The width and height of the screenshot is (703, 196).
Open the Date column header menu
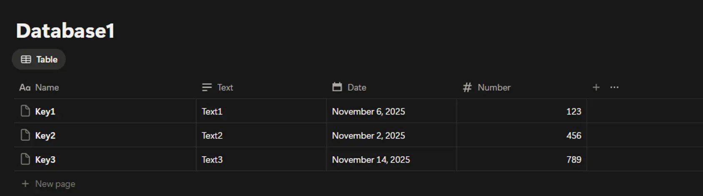coord(356,87)
